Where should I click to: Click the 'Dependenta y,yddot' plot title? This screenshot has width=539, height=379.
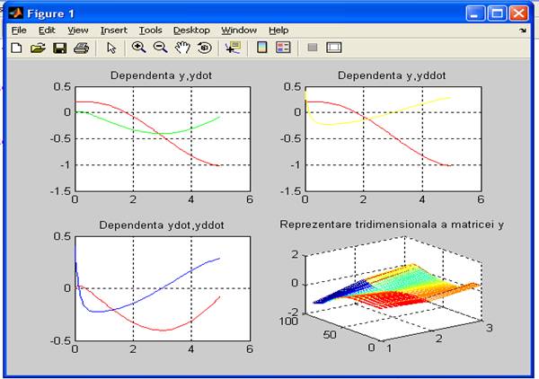392,75
